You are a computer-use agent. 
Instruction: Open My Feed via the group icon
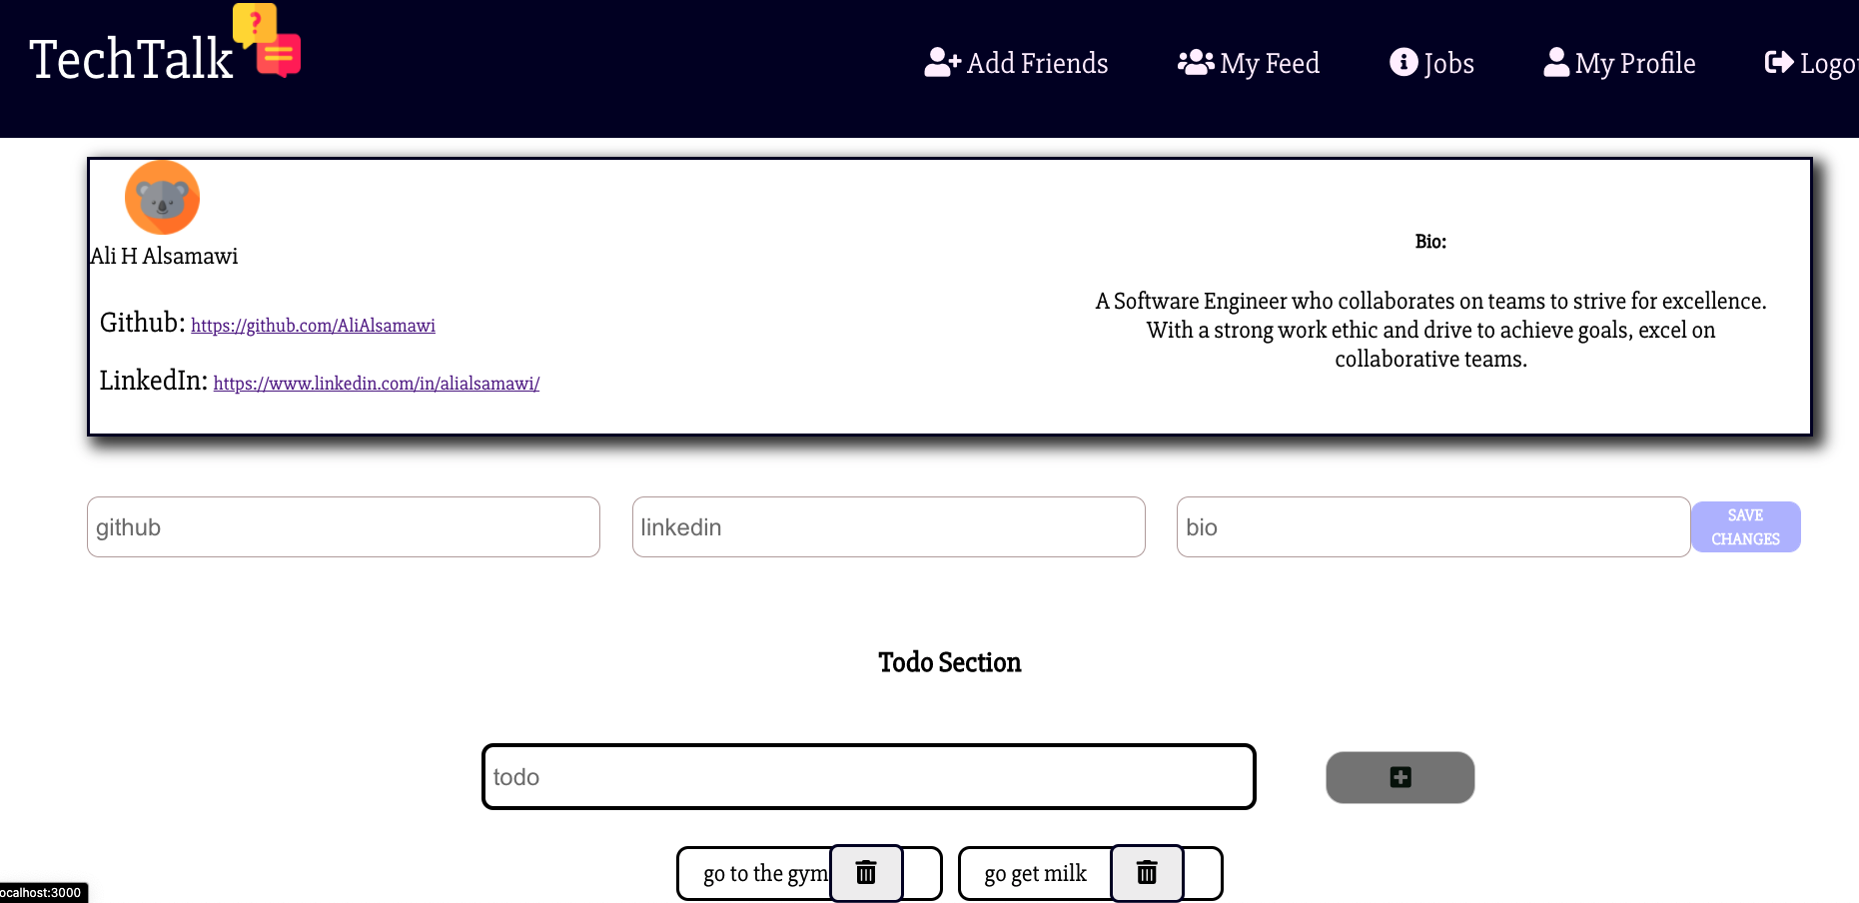pos(1195,62)
